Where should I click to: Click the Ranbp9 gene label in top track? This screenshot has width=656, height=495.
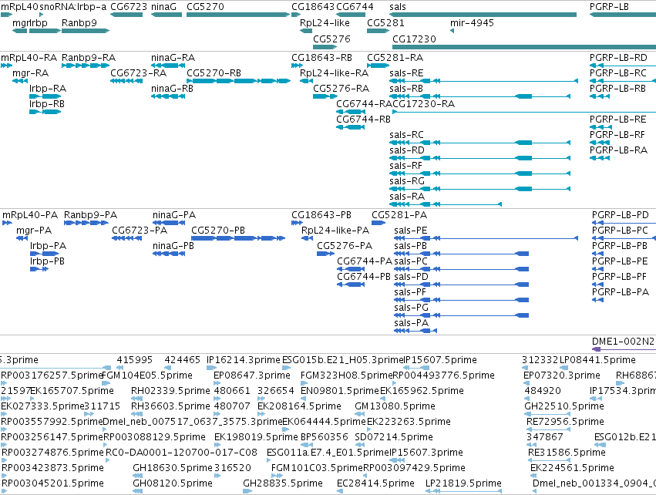79,23
